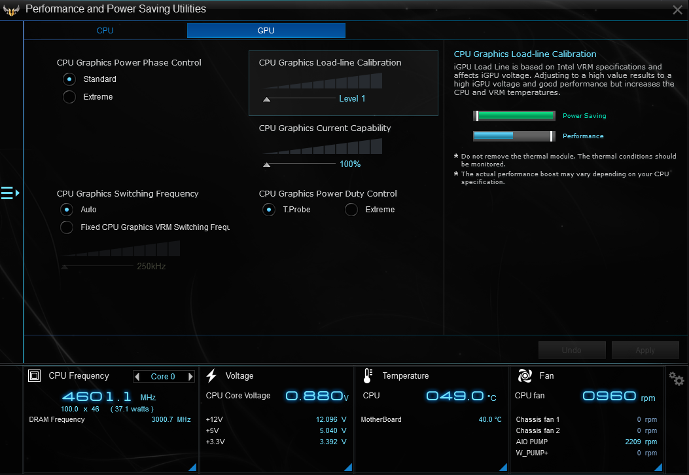The image size is (689, 475).
Task: Switch to the GPU tab
Action: (x=266, y=30)
